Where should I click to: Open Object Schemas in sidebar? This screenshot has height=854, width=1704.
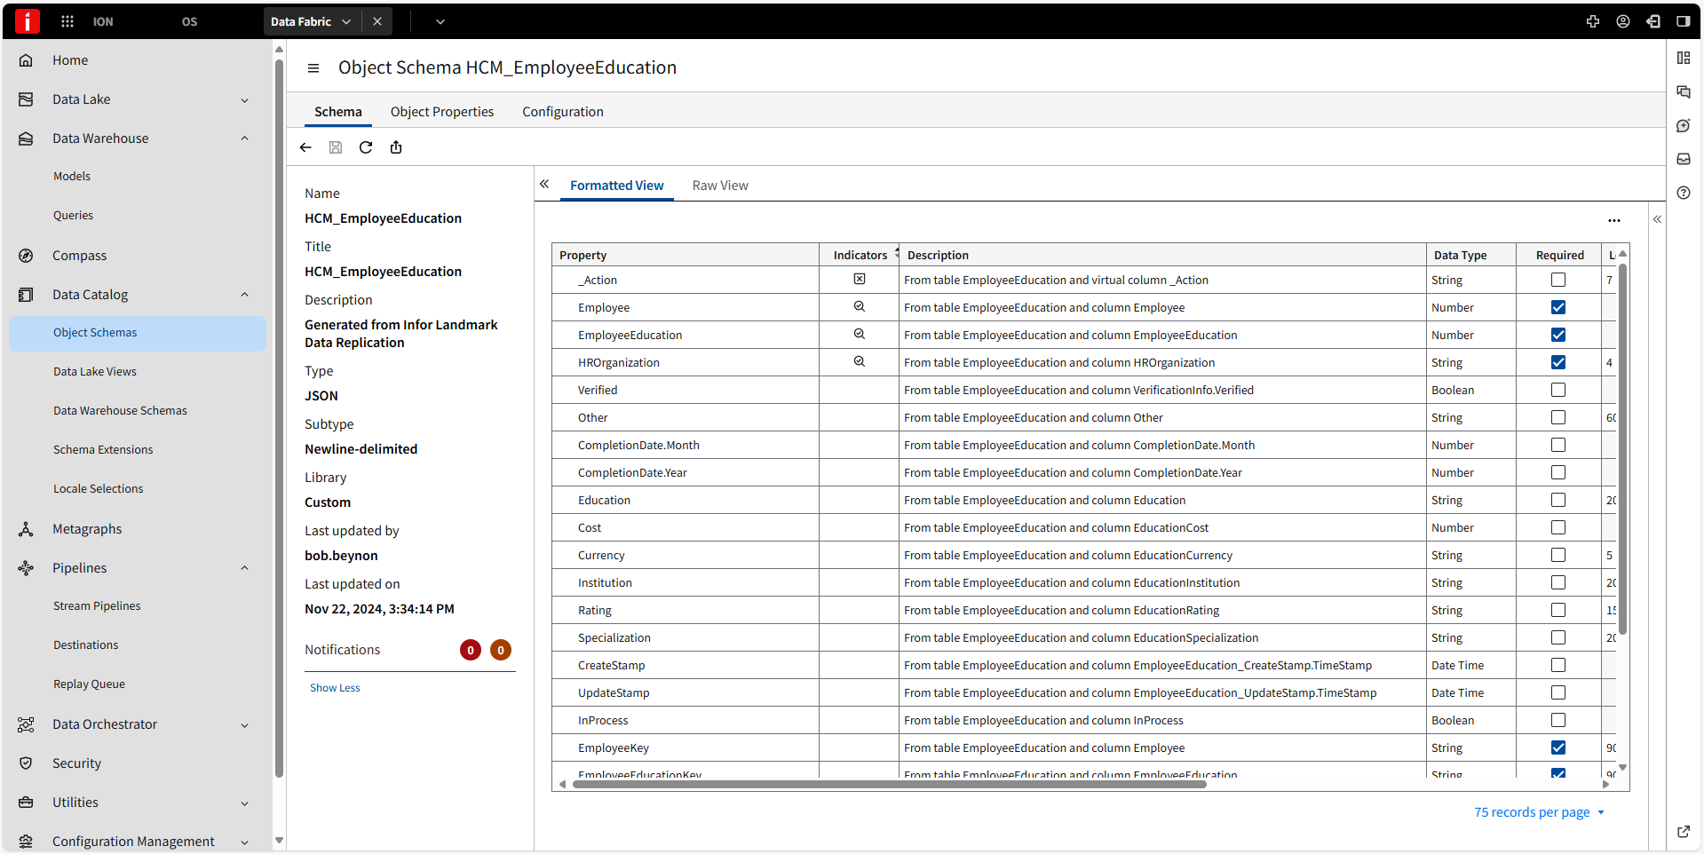tap(138, 333)
